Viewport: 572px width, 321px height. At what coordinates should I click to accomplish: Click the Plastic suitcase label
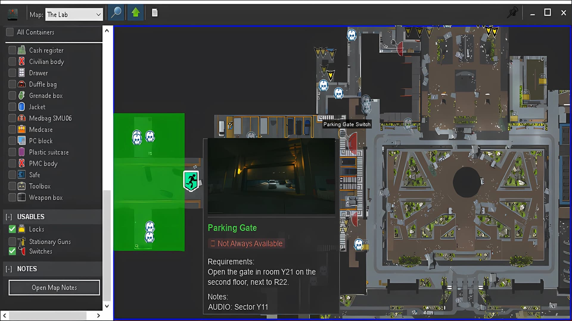point(49,152)
